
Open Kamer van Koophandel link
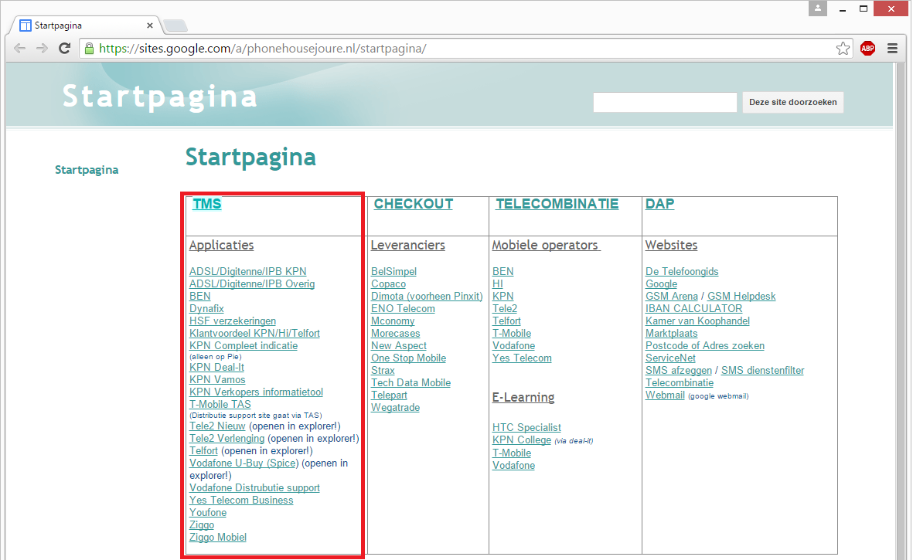pos(697,321)
